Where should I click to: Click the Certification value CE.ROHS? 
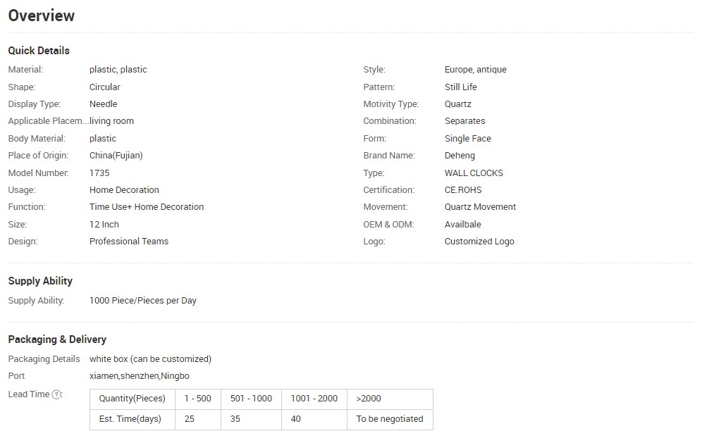pyautogui.click(x=463, y=190)
